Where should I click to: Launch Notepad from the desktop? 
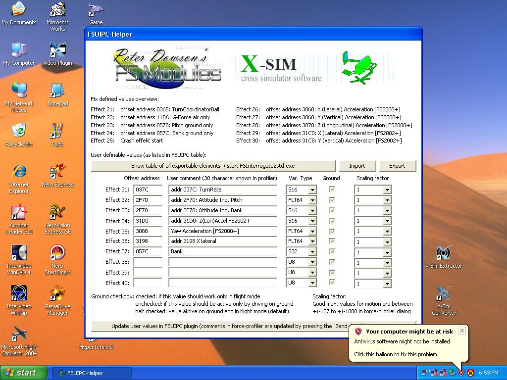click(57, 95)
